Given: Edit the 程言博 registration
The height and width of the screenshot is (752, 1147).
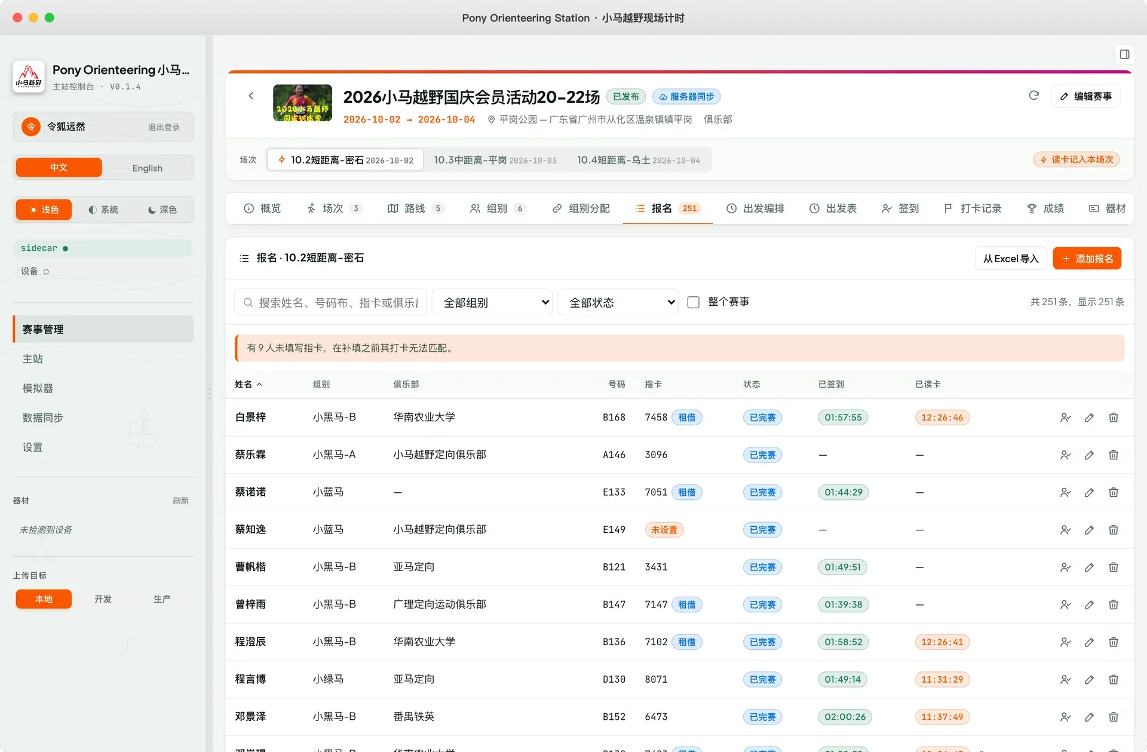Looking at the screenshot, I should tap(1089, 680).
